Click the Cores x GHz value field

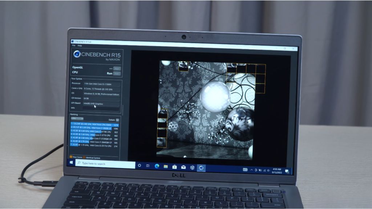(102, 89)
